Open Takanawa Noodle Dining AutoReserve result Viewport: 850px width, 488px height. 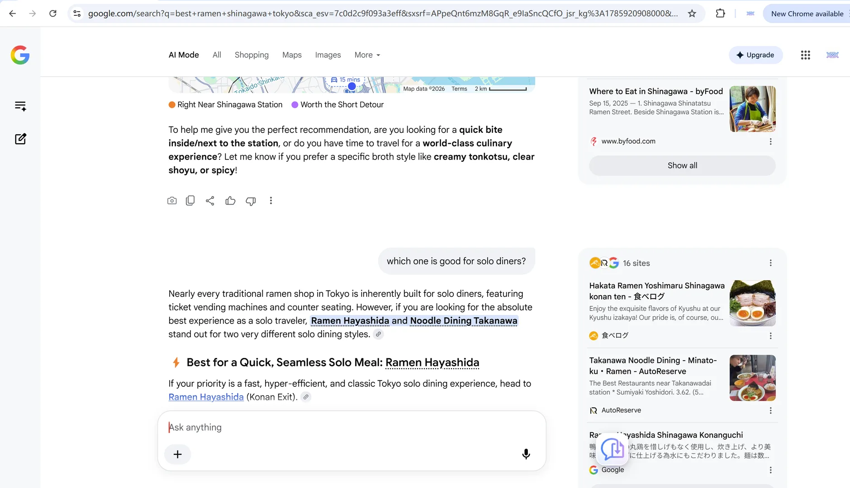[x=653, y=366]
